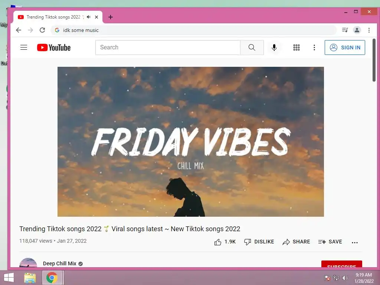This screenshot has height=285, width=380.
Task: Open the media control icon in Chrome toolbar
Action: point(345,30)
